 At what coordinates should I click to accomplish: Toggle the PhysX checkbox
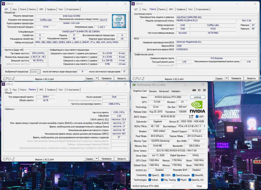pyautogui.click(x=179, y=180)
